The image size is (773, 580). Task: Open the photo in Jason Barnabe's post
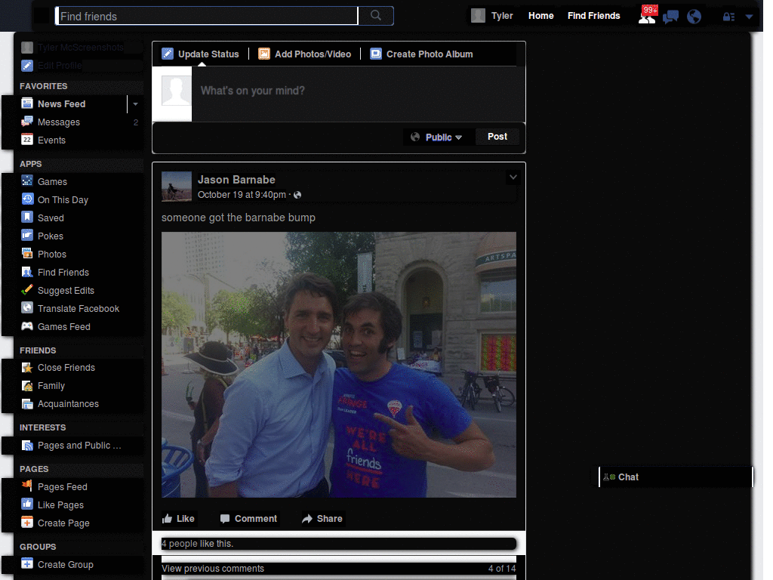click(x=338, y=365)
